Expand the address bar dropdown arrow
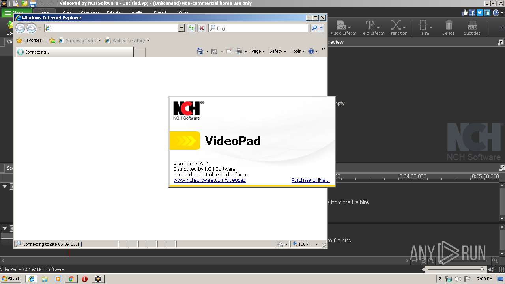 pos(181,28)
